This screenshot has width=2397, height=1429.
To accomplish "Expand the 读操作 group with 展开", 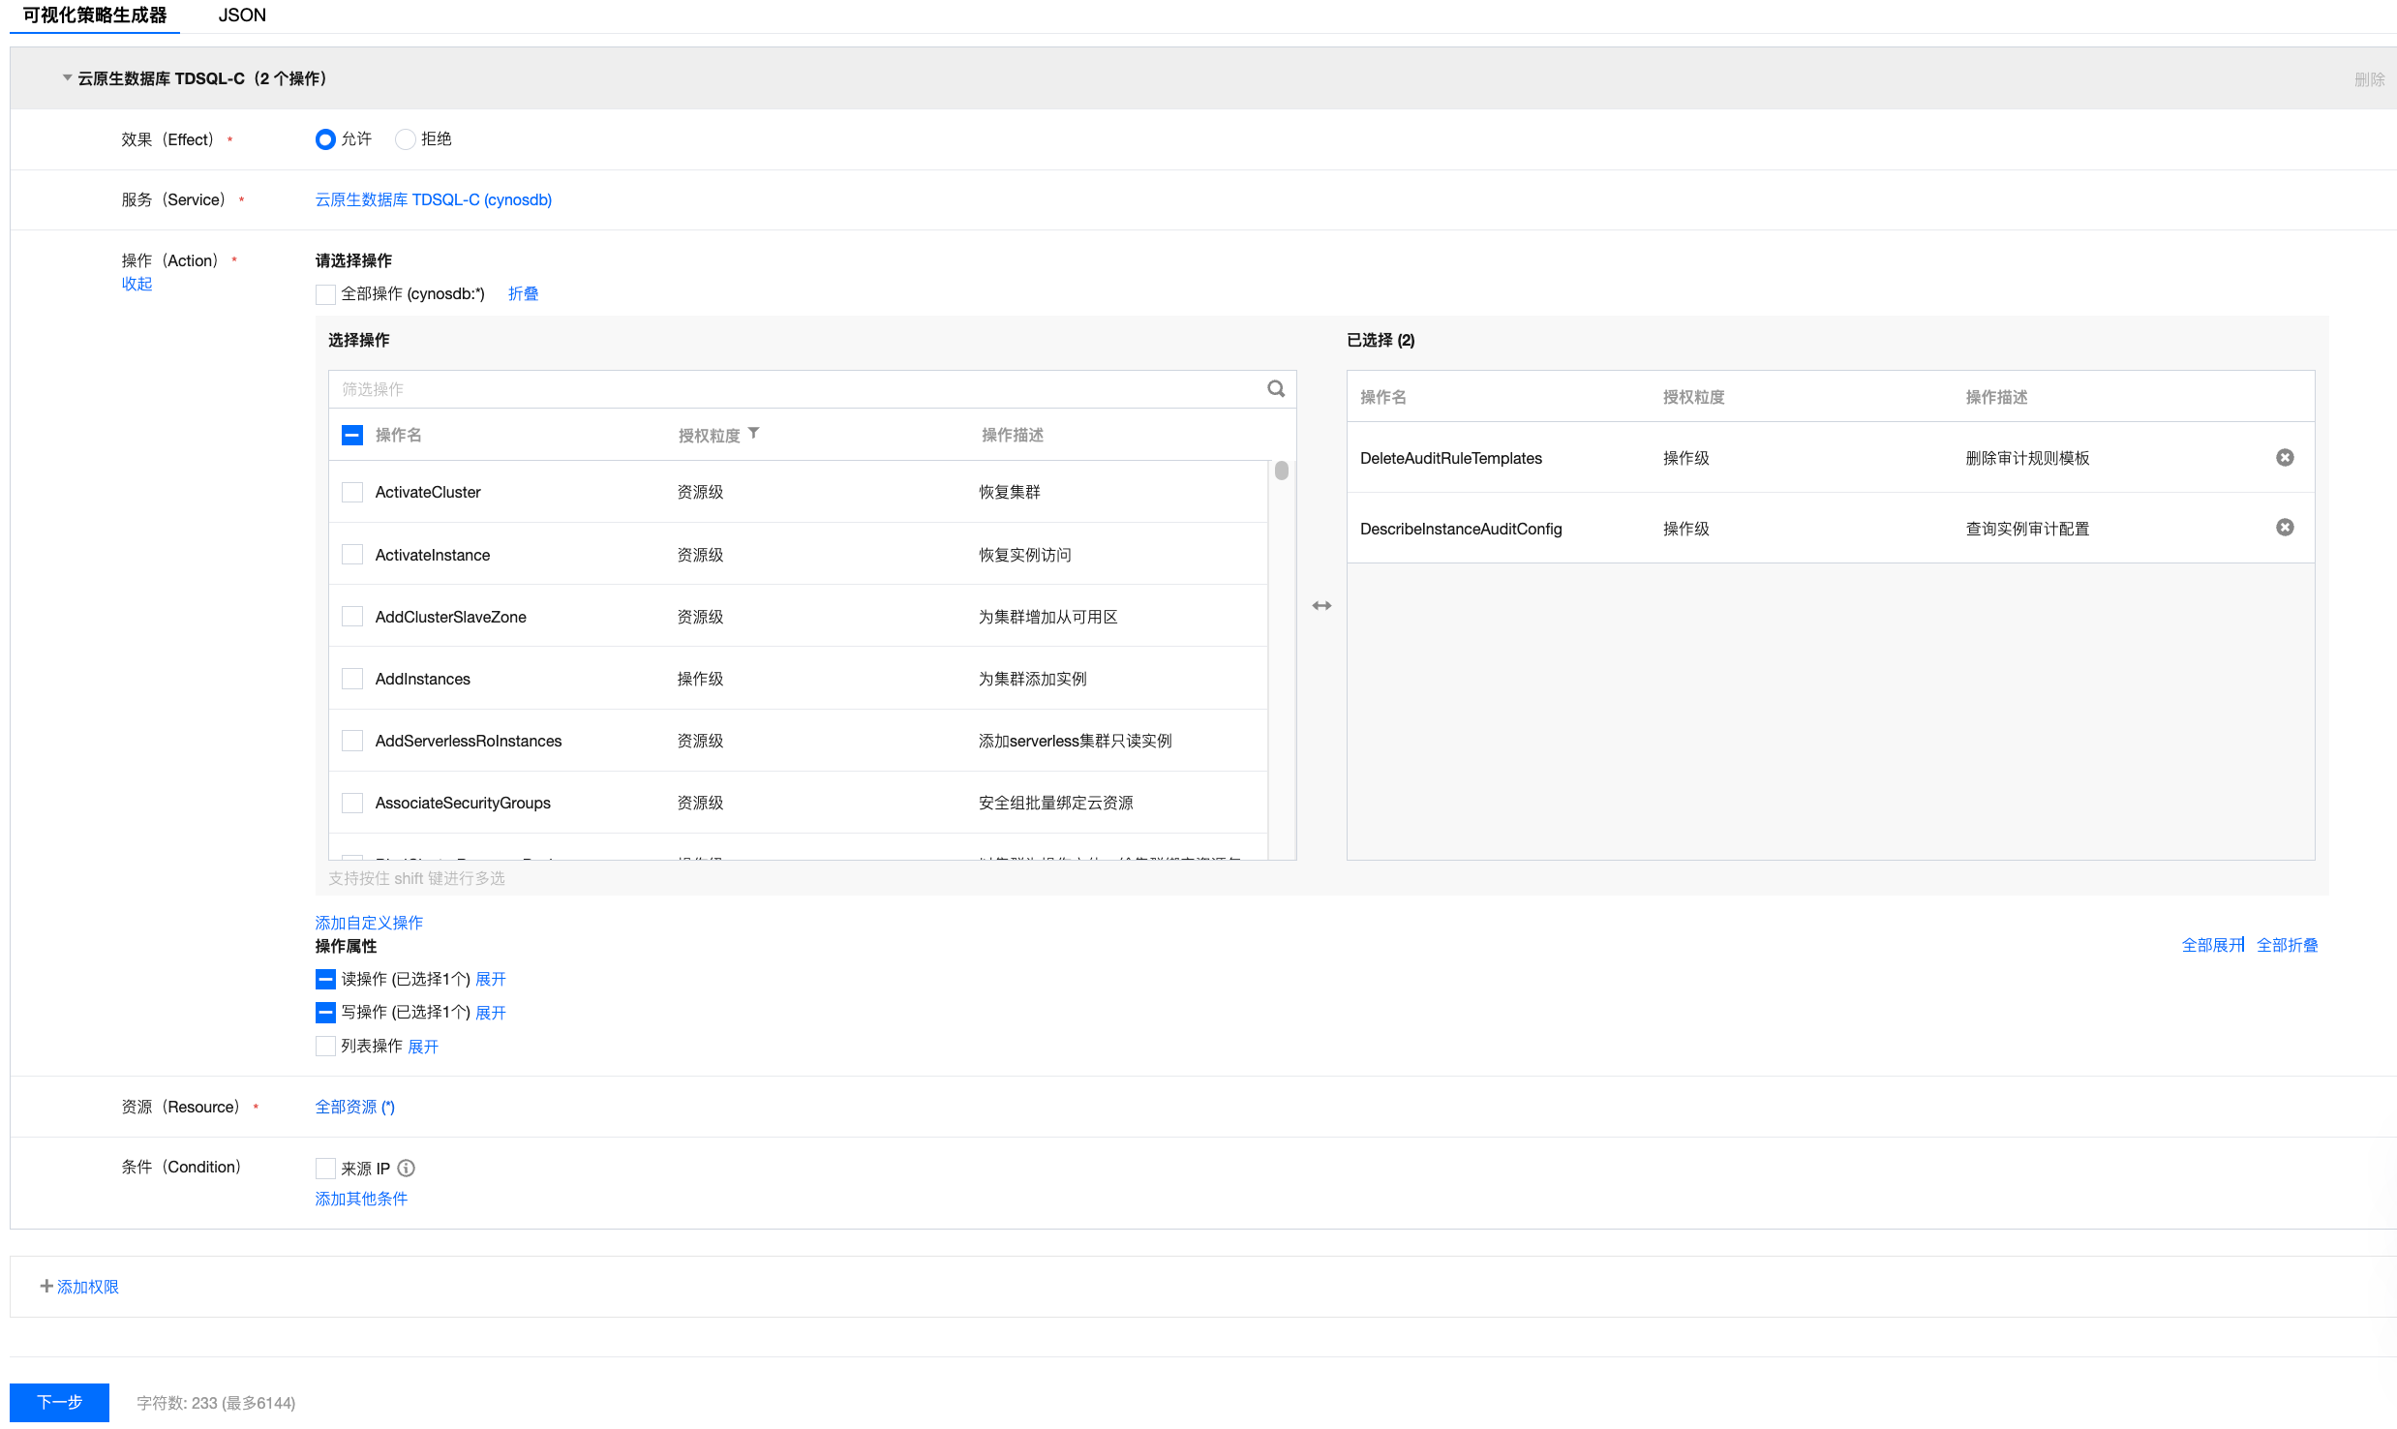I will [491, 979].
